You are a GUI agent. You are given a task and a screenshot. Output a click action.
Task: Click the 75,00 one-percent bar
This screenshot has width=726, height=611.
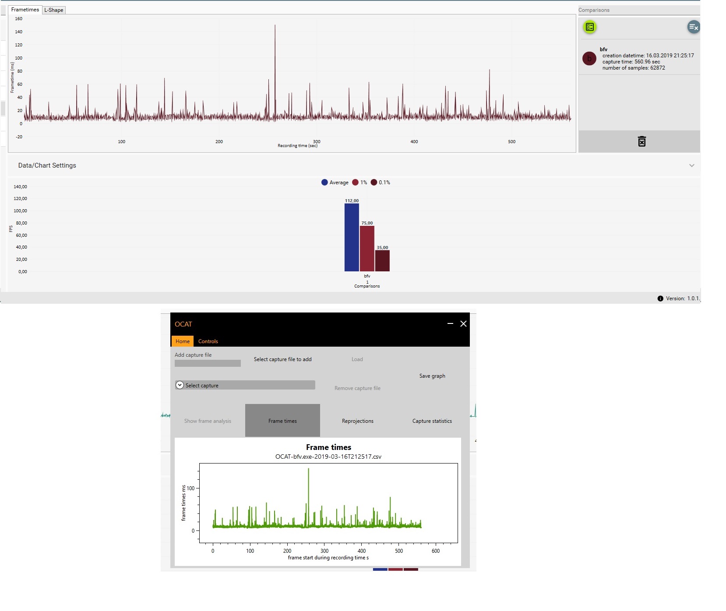(367, 249)
